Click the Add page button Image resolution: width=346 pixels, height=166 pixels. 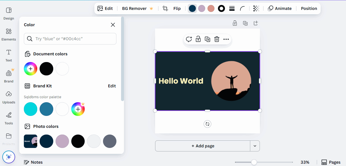click(203, 146)
